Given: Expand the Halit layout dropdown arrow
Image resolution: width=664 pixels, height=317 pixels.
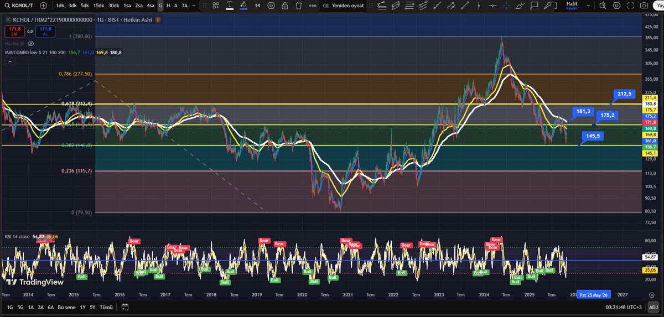Looking at the screenshot, I should pyautogui.click(x=588, y=5).
